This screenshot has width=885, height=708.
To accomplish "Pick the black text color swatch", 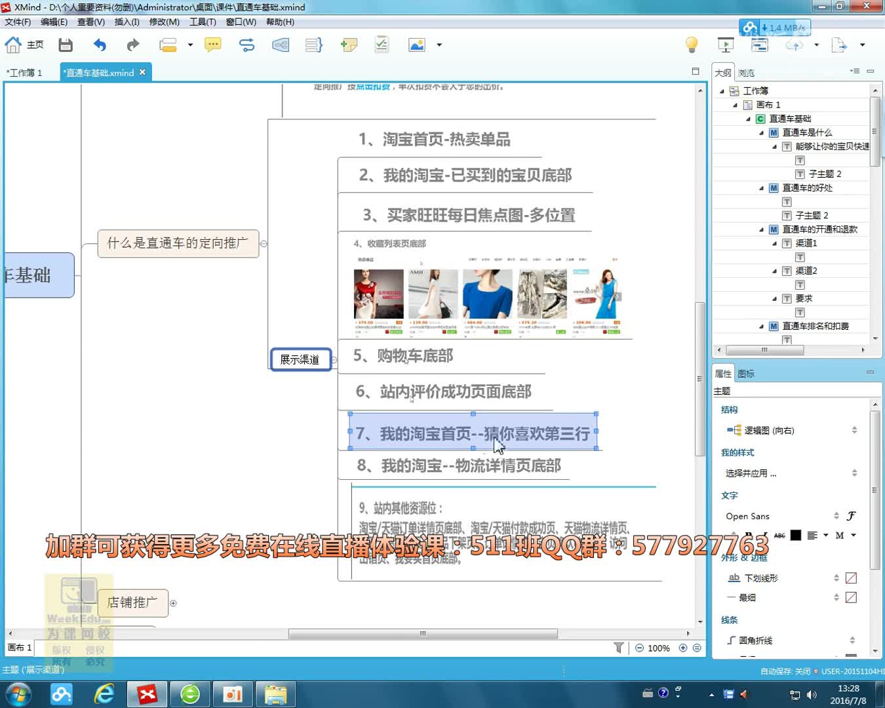I will coord(796,536).
